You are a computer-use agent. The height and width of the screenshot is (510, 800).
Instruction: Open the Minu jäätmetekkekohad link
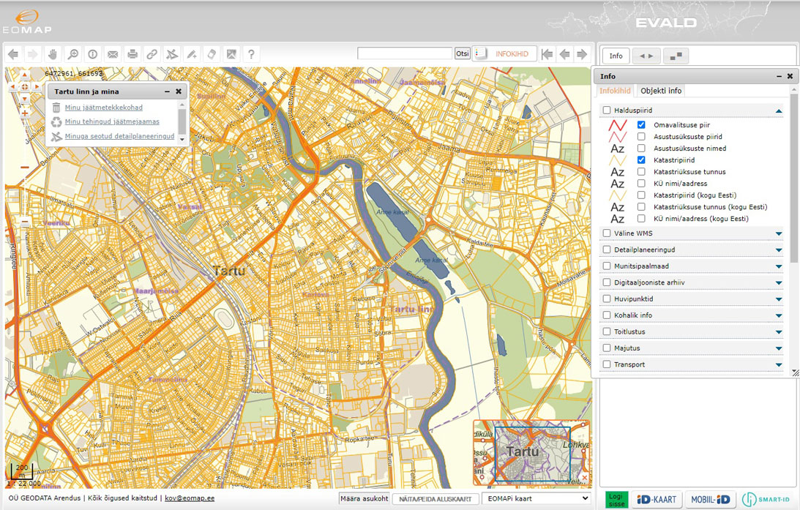[103, 108]
